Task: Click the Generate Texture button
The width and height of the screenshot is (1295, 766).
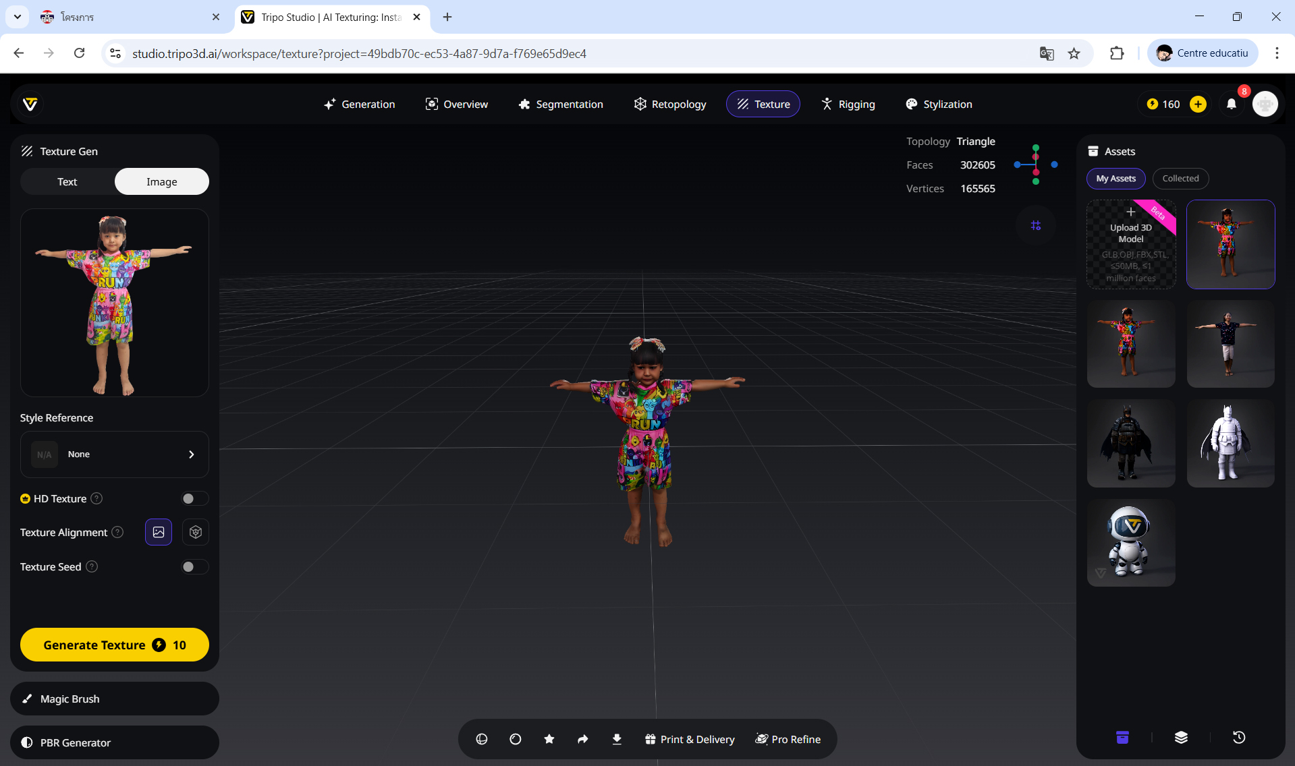Action: (115, 645)
